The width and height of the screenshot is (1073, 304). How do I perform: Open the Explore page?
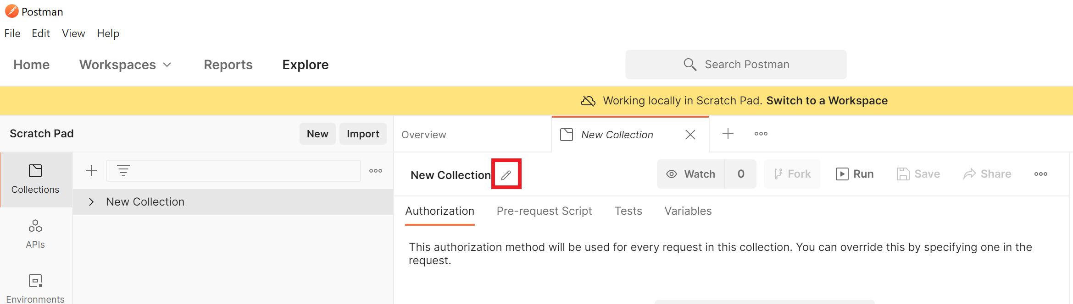(x=306, y=65)
